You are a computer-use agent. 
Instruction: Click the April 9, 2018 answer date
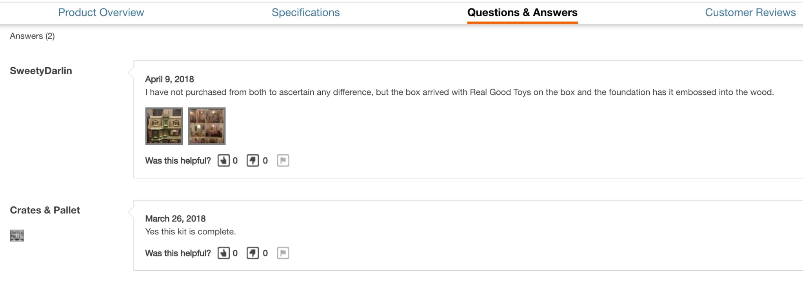(x=169, y=79)
